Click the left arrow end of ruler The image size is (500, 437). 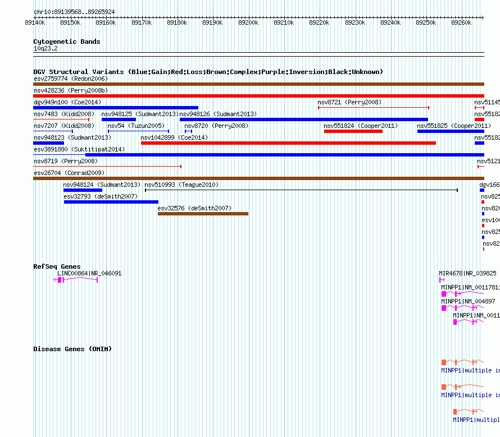click(35, 17)
